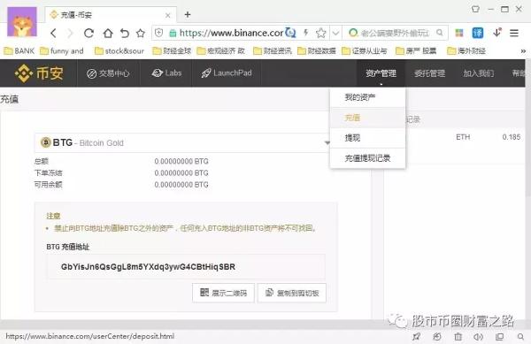Open address bar dropdown arrow

point(335,33)
